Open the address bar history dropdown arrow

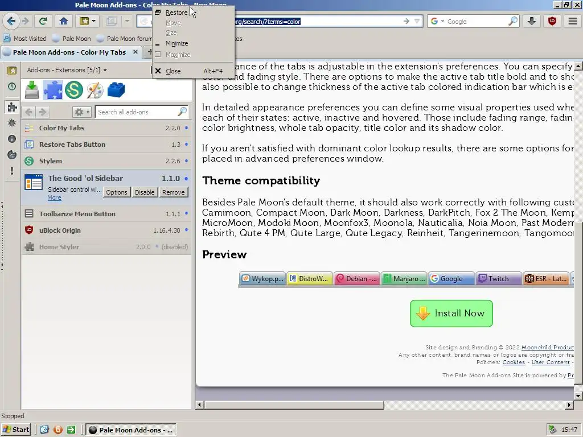click(x=417, y=21)
